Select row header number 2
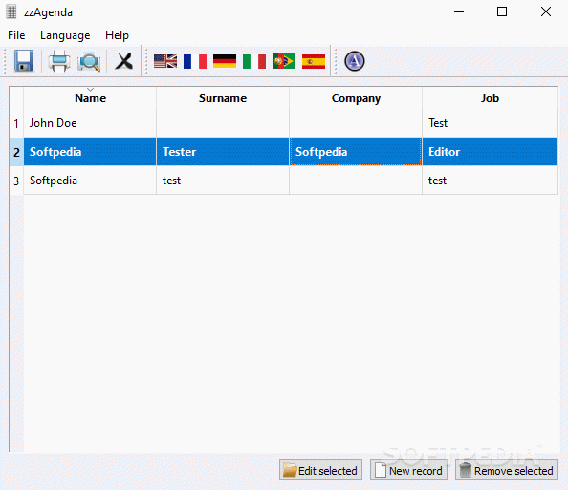The width and height of the screenshot is (568, 490). [x=16, y=152]
